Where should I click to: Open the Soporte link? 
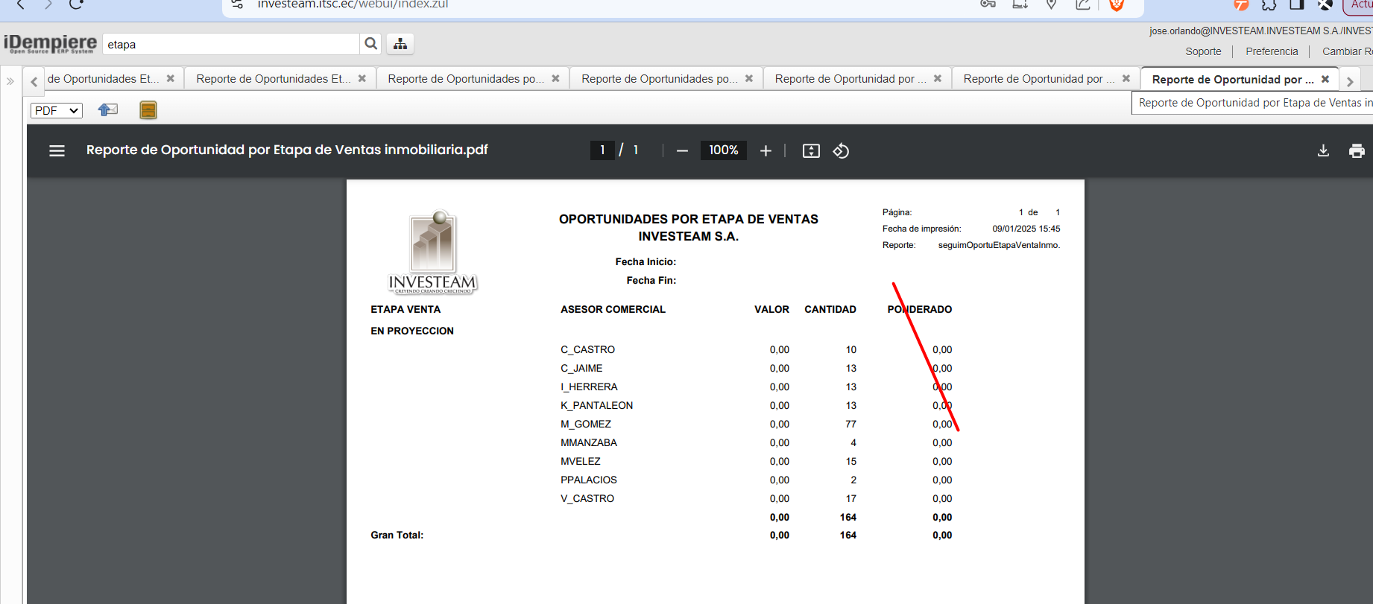[1203, 51]
